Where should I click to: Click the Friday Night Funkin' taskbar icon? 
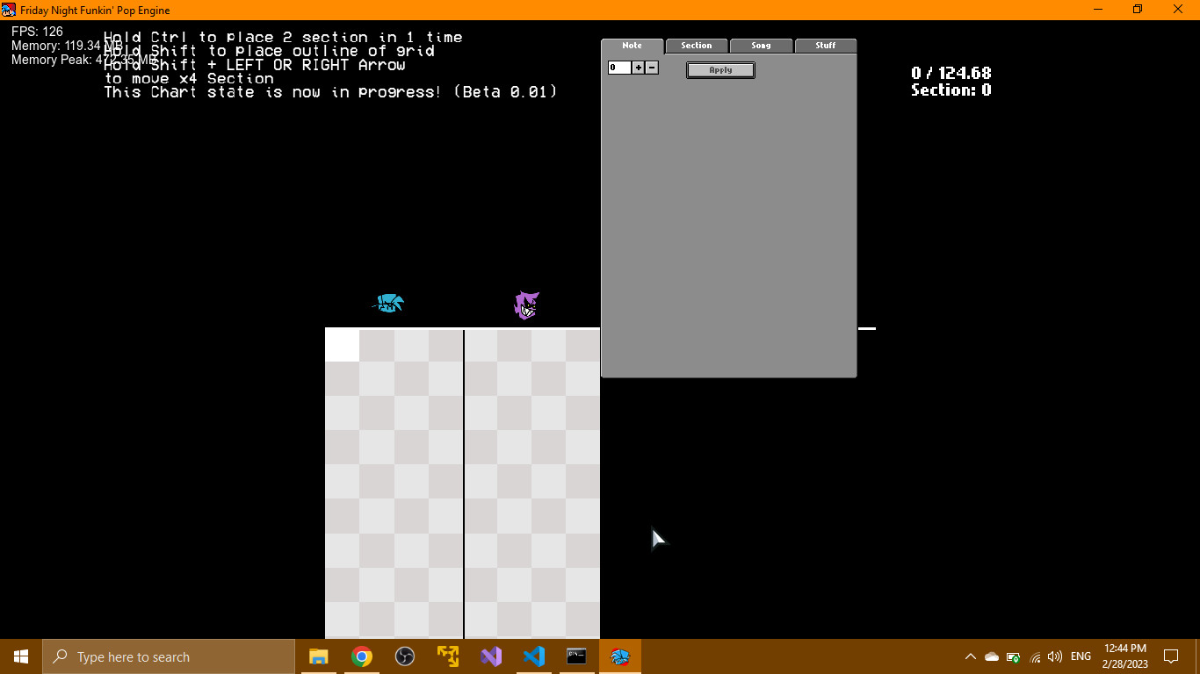620,656
